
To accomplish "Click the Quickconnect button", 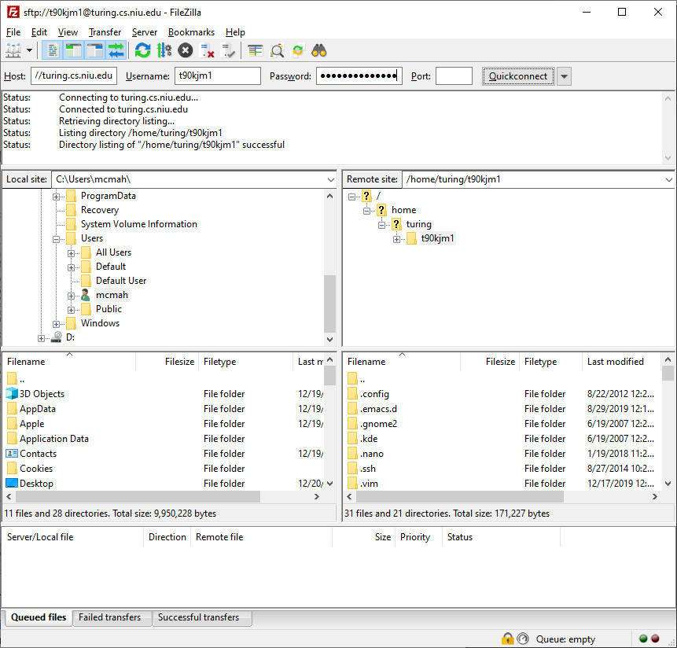I will coord(518,76).
